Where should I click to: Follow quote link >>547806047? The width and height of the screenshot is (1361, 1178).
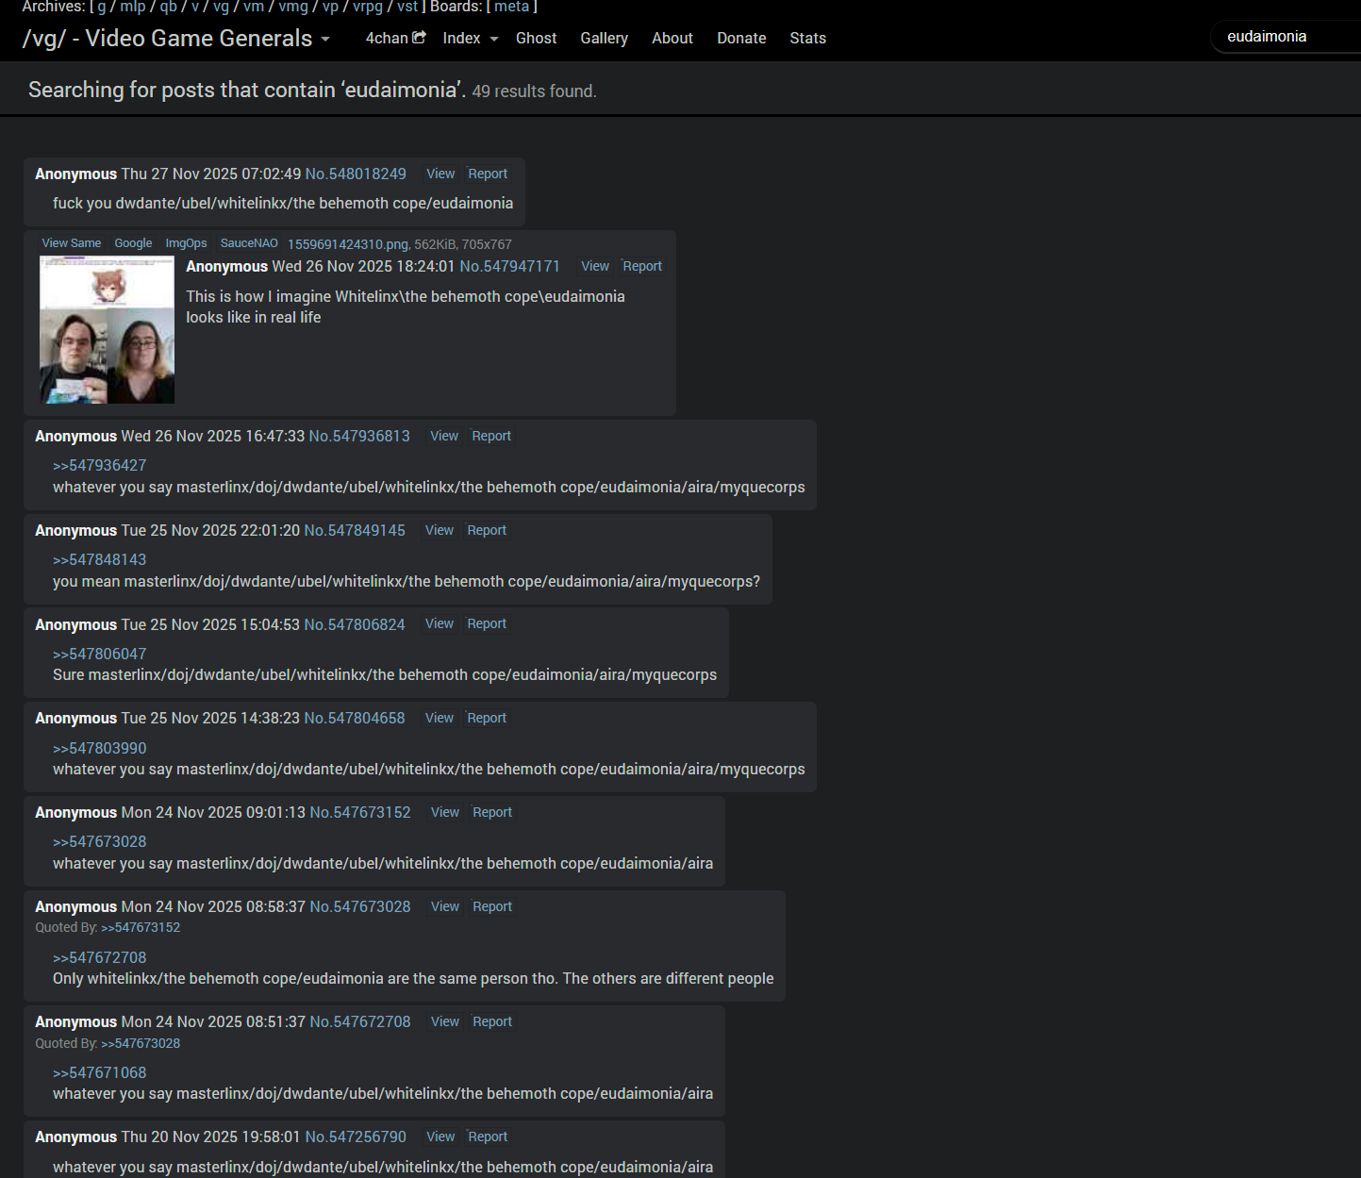[100, 655]
